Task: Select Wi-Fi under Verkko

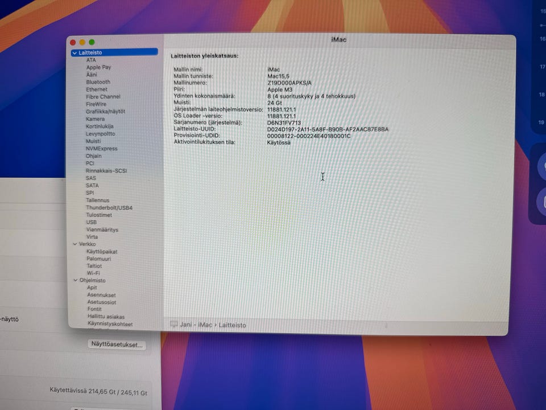Action: click(93, 273)
